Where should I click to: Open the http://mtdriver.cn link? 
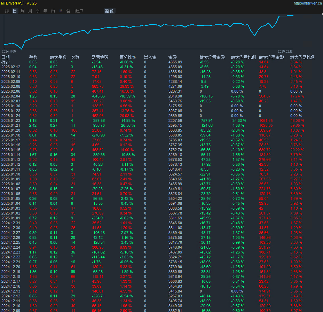tap(308, 3)
